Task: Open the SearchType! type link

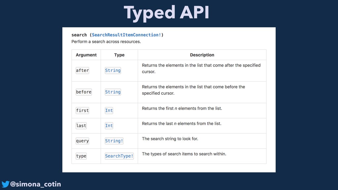Action: tap(119, 156)
